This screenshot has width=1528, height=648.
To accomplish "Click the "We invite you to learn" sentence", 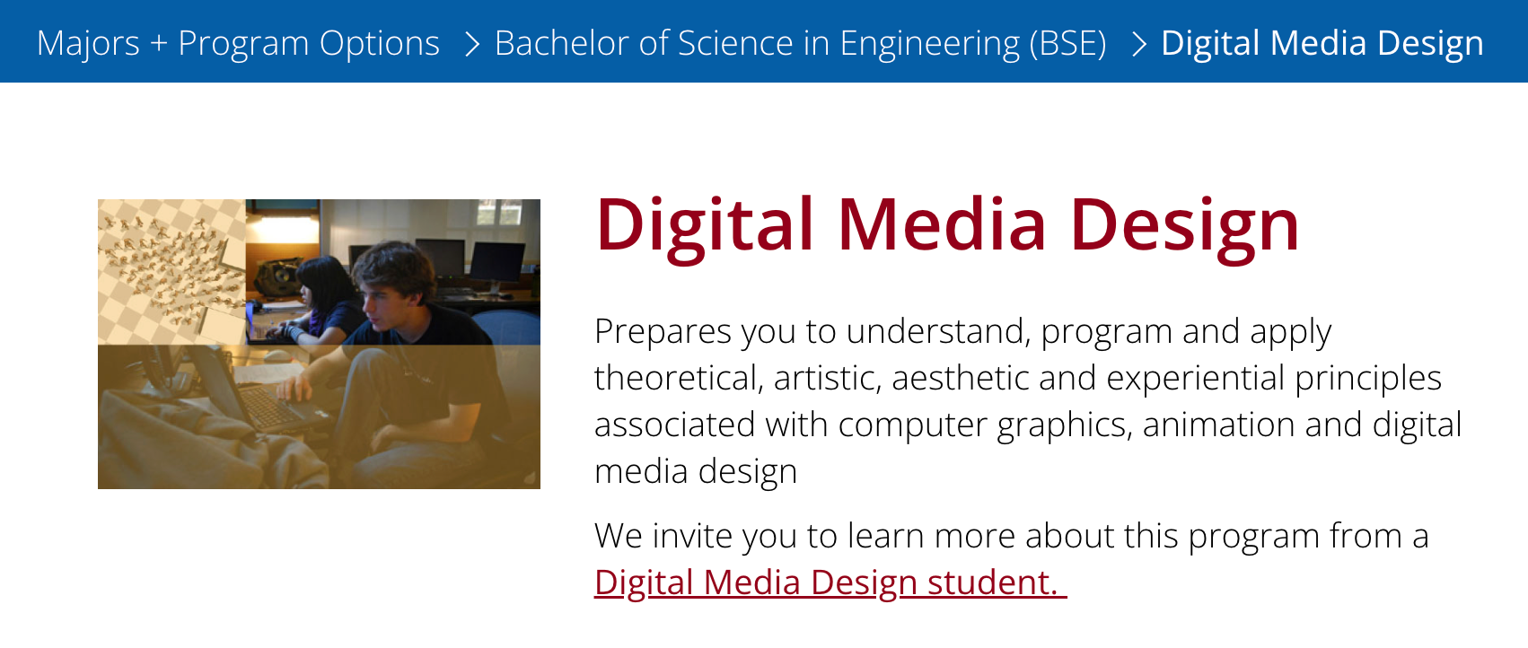I will pos(1011,536).
